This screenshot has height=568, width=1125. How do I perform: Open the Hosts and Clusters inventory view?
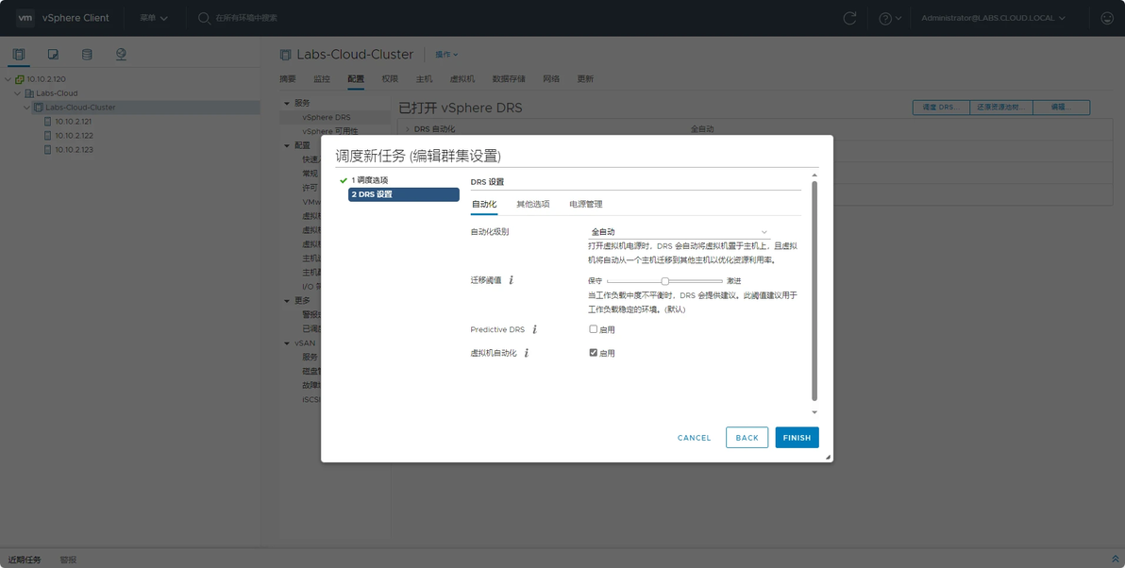(x=19, y=55)
